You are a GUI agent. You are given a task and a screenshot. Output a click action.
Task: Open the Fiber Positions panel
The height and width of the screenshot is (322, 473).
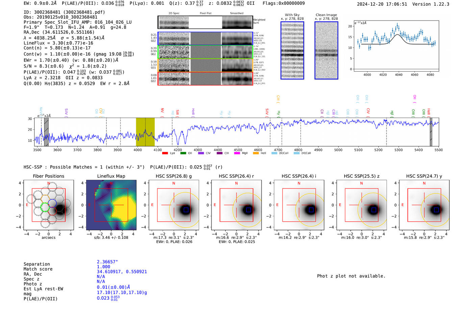49,205
